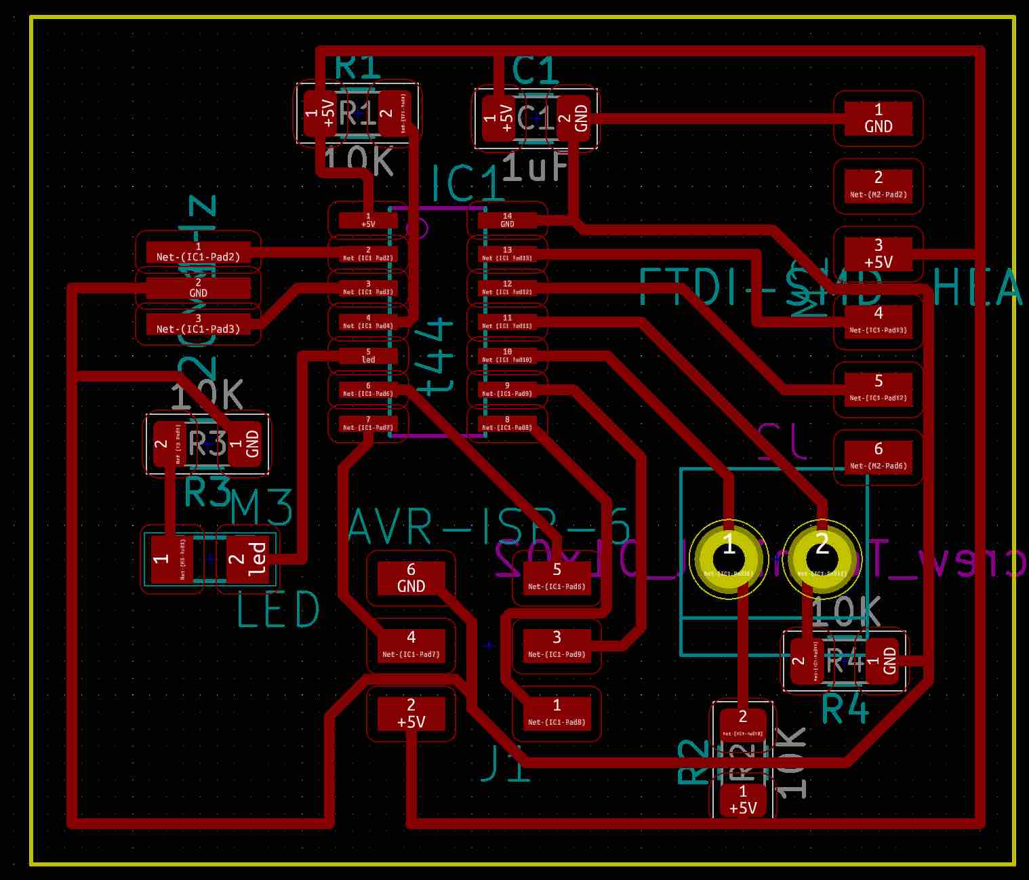The width and height of the screenshot is (1029, 880).
Task: Select R1 pad 2 next to the 10K label
Action: tap(395, 114)
